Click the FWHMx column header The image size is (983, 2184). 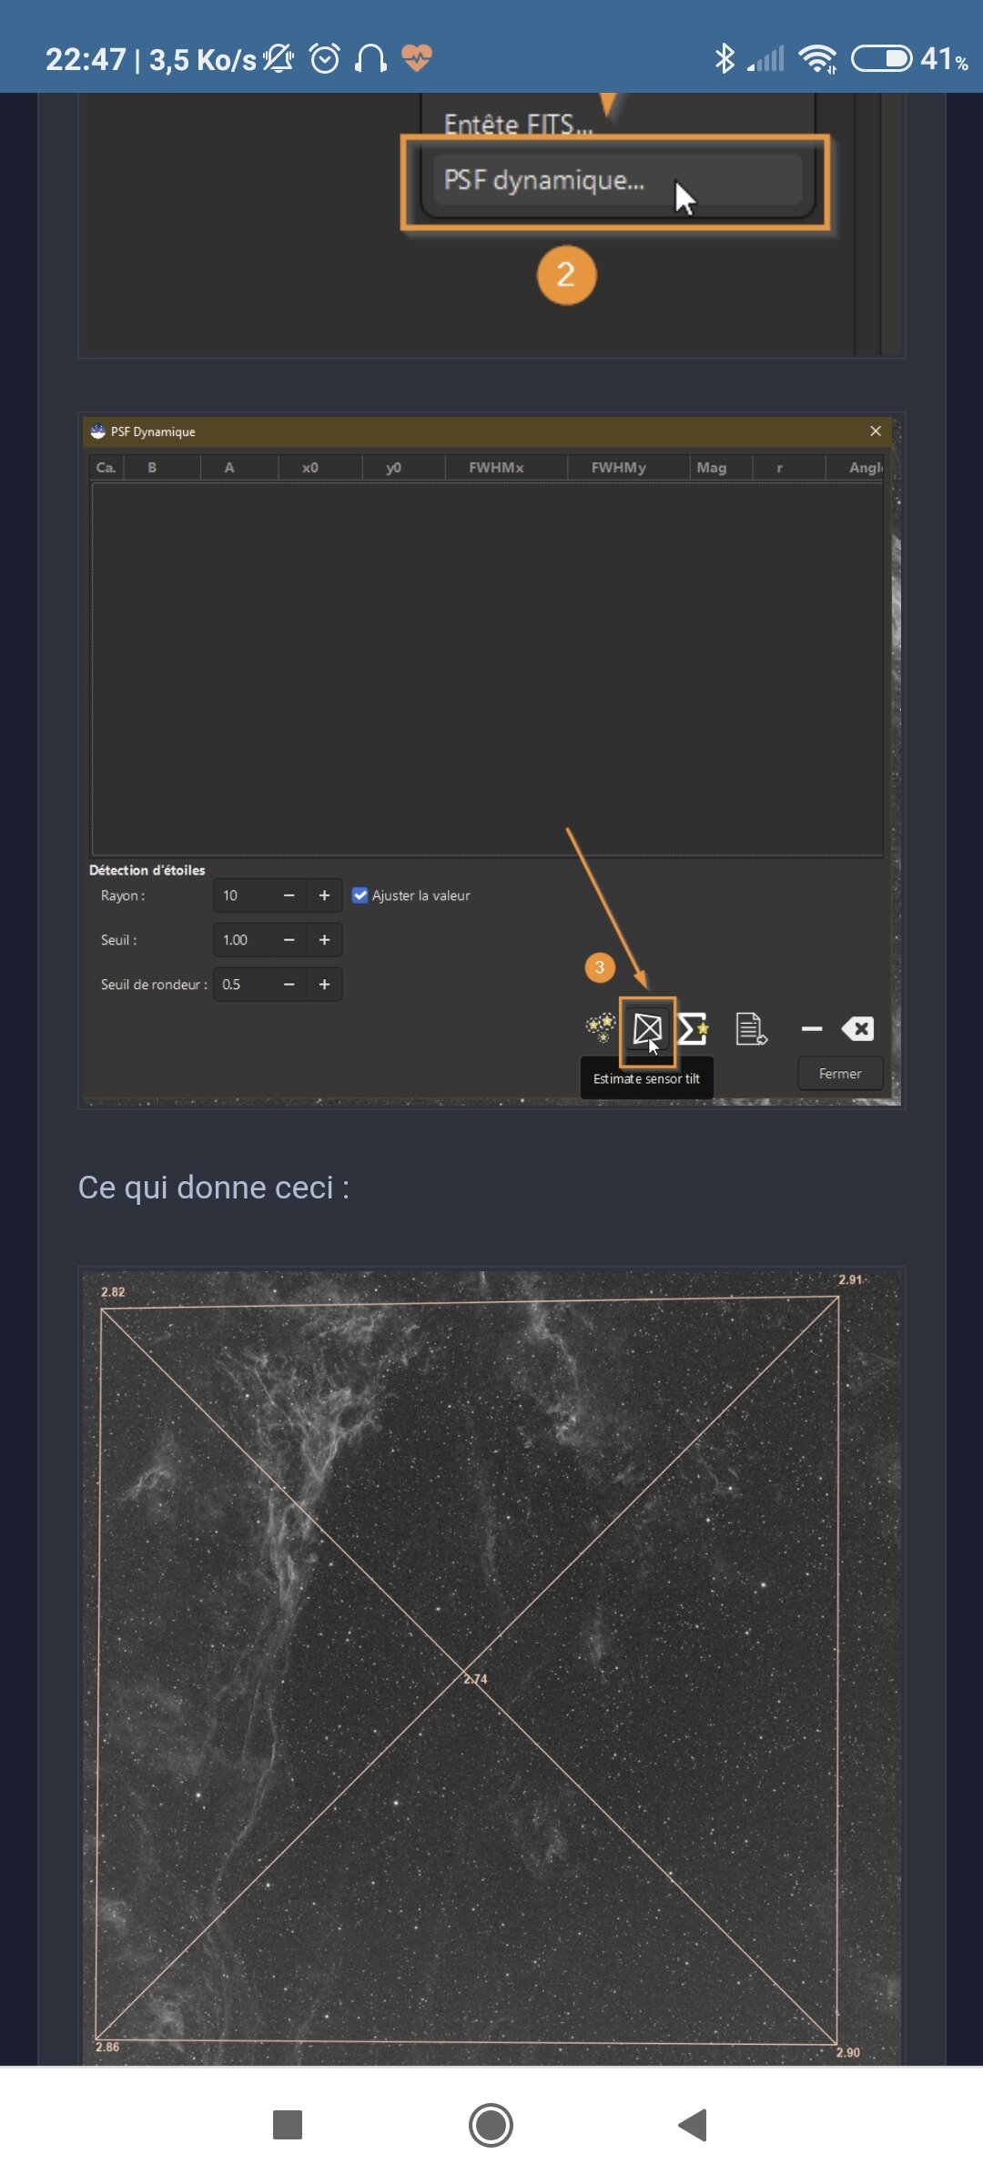(x=505, y=468)
